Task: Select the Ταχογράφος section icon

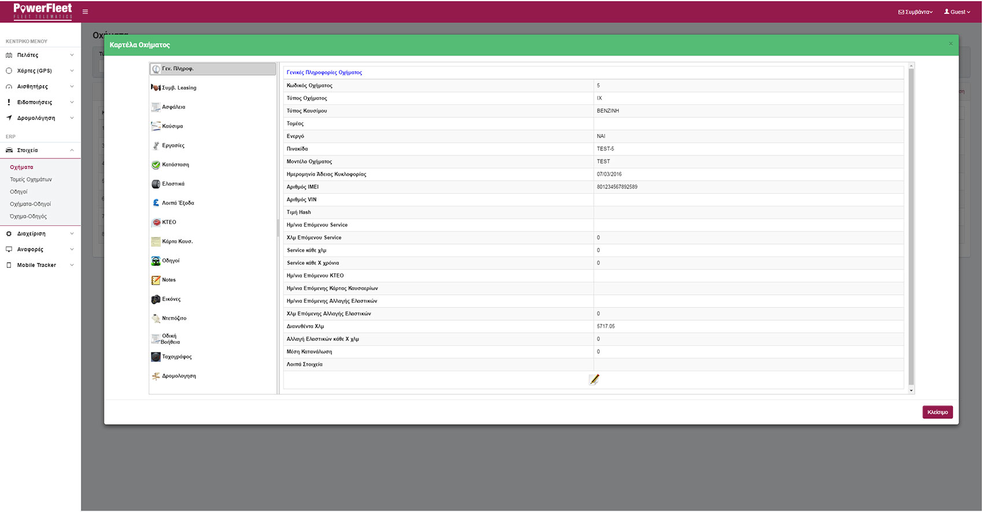Action: [x=156, y=357]
